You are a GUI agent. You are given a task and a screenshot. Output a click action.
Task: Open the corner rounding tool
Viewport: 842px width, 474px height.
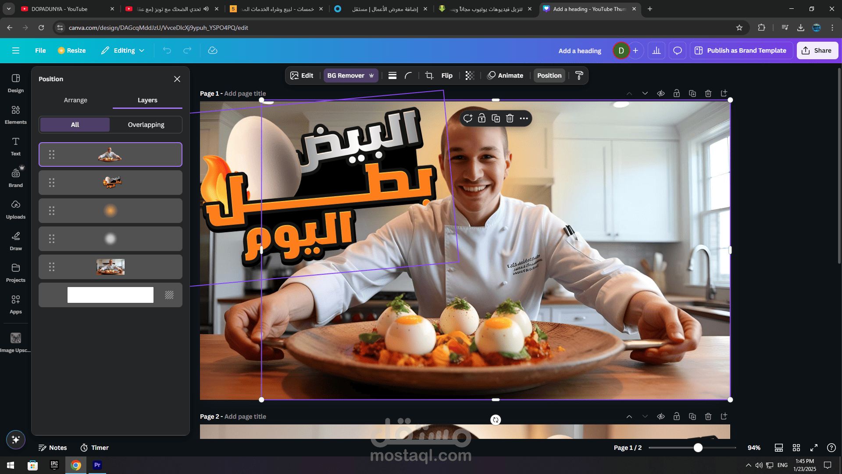[x=408, y=75]
